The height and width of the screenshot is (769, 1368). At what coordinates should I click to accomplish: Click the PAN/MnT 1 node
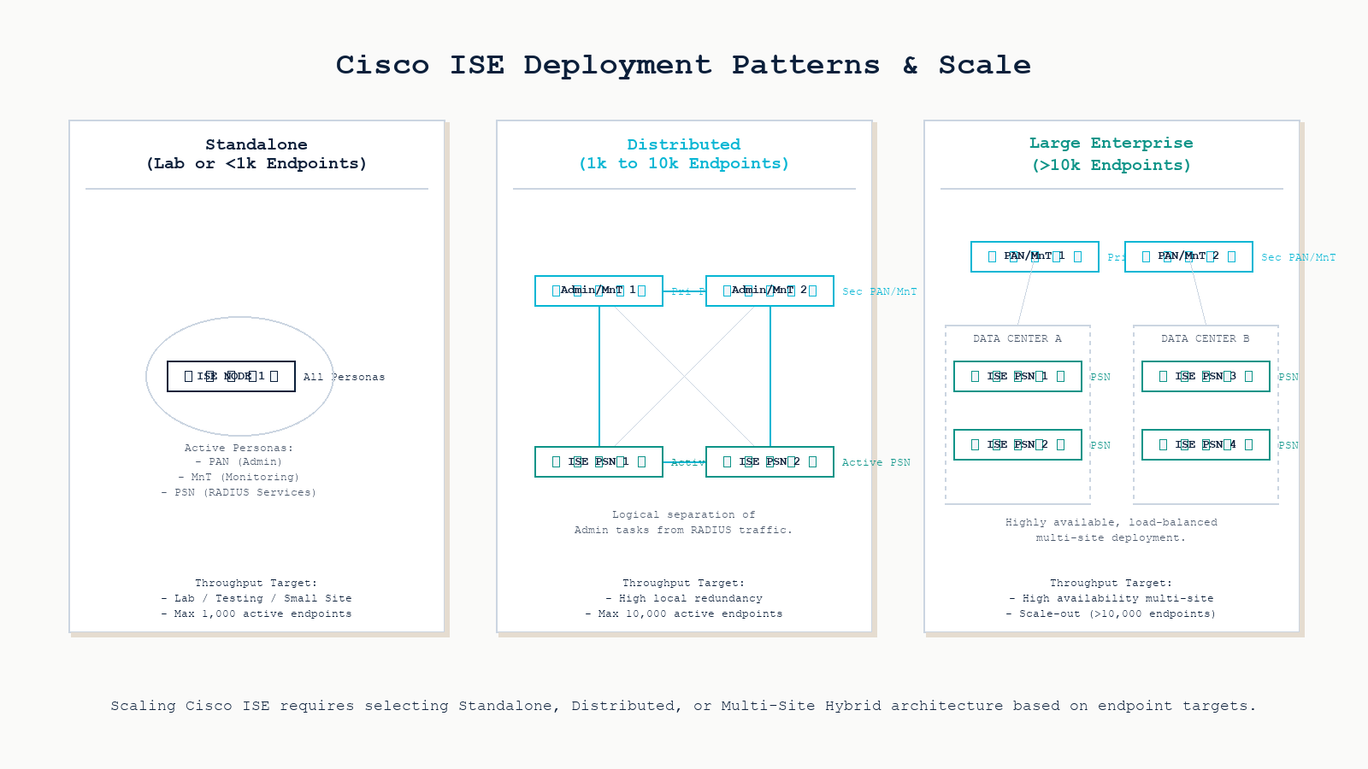tap(1035, 256)
